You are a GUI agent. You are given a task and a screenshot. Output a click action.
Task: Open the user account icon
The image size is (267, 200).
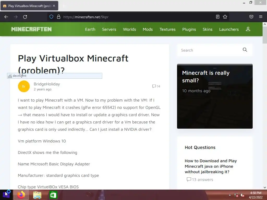pyautogui.click(x=248, y=29)
